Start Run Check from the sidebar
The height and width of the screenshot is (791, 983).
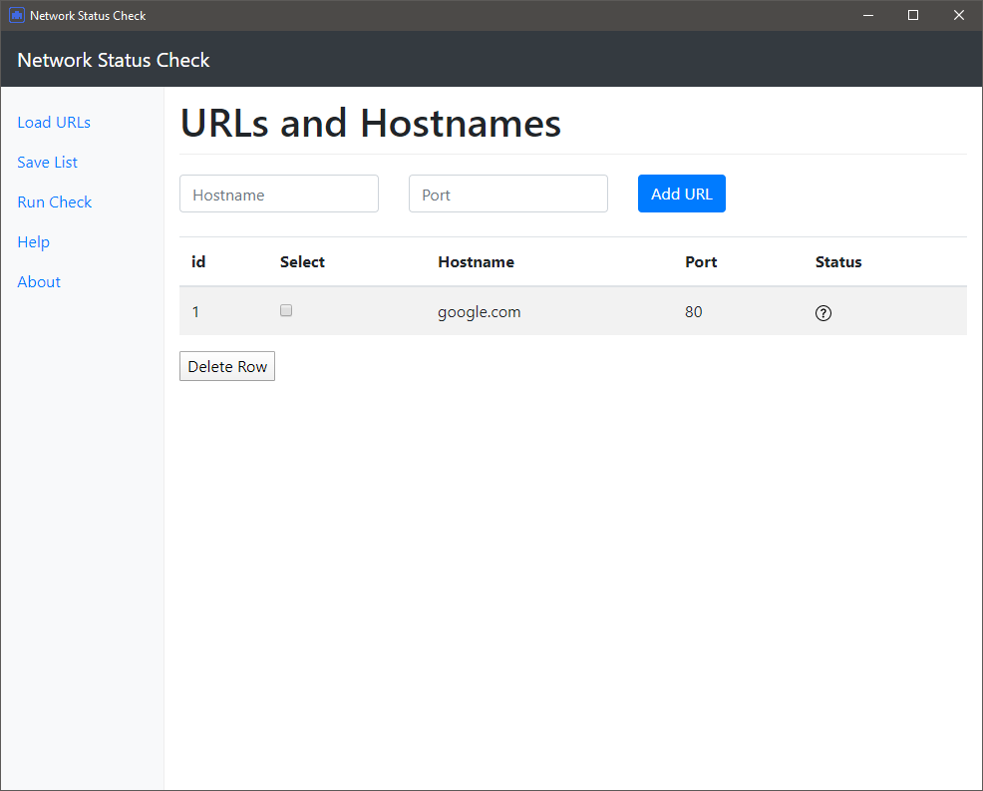coord(55,201)
